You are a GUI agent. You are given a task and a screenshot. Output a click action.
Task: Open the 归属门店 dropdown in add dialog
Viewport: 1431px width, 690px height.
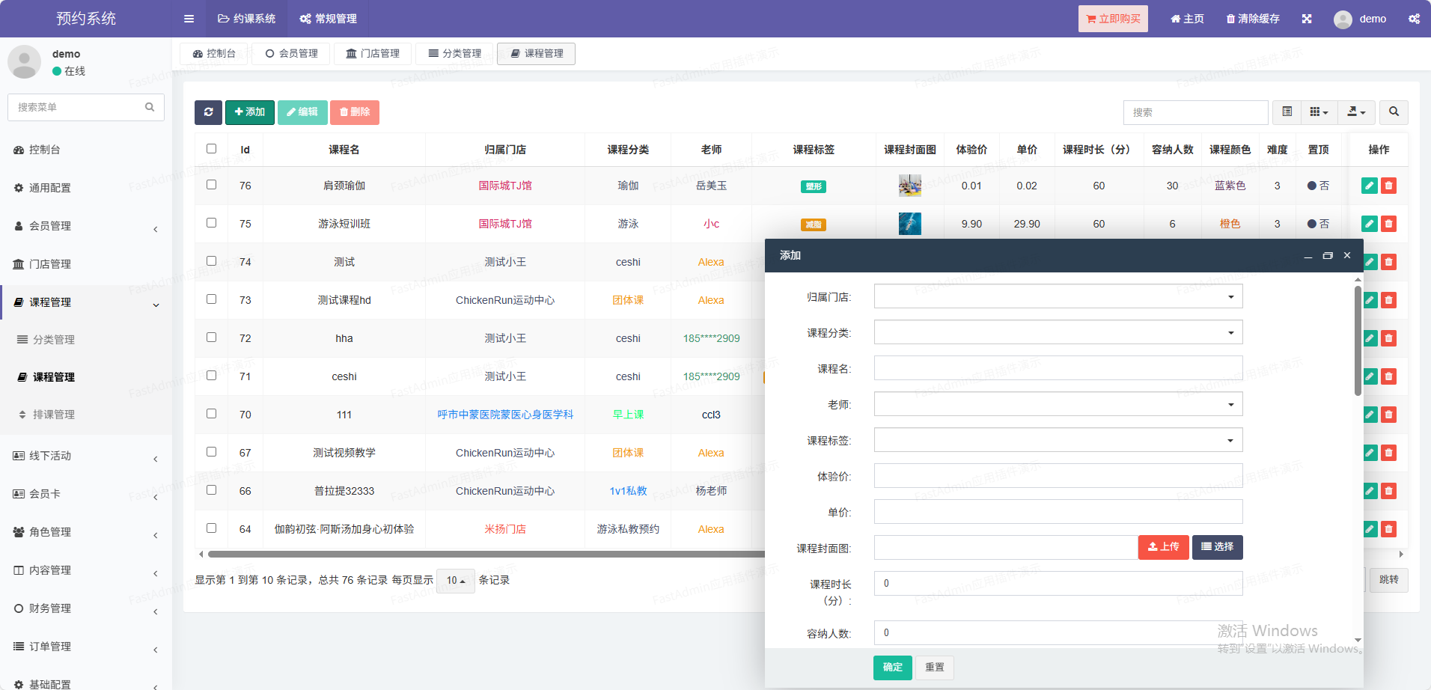point(1058,297)
